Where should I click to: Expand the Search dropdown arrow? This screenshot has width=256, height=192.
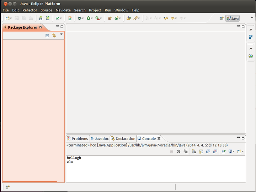[x=139, y=18]
